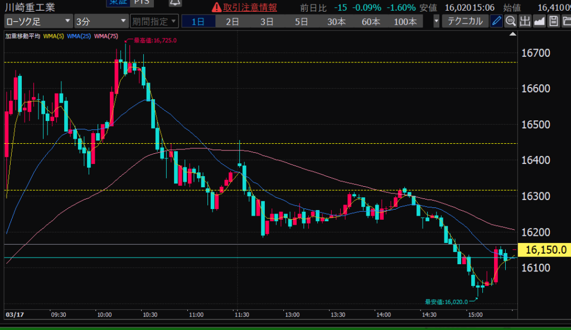Image resolution: width=571 pixels, height=330 pixels.
Task: Select the 1日 range tab
Action: (x=198, y=22)
